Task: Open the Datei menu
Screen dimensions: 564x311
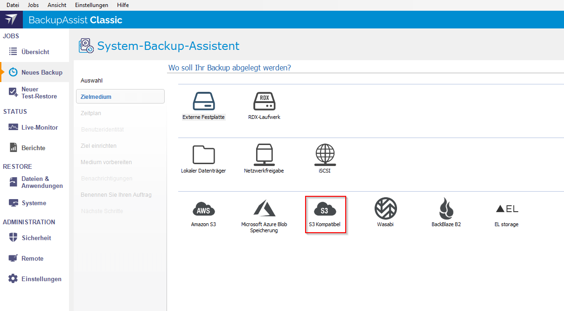Action: pyautogui.click(x=13, y=5)
